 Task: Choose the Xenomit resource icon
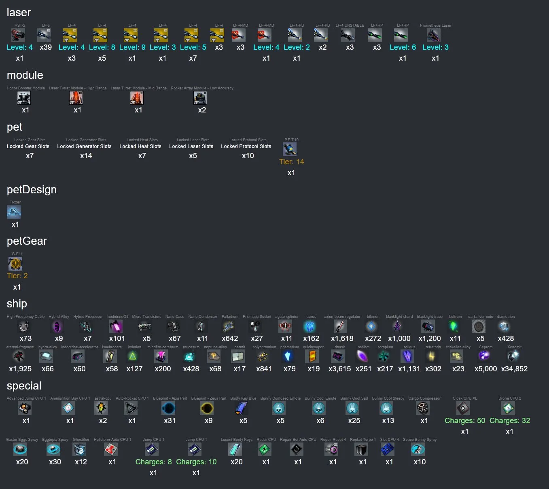[513, 356]
